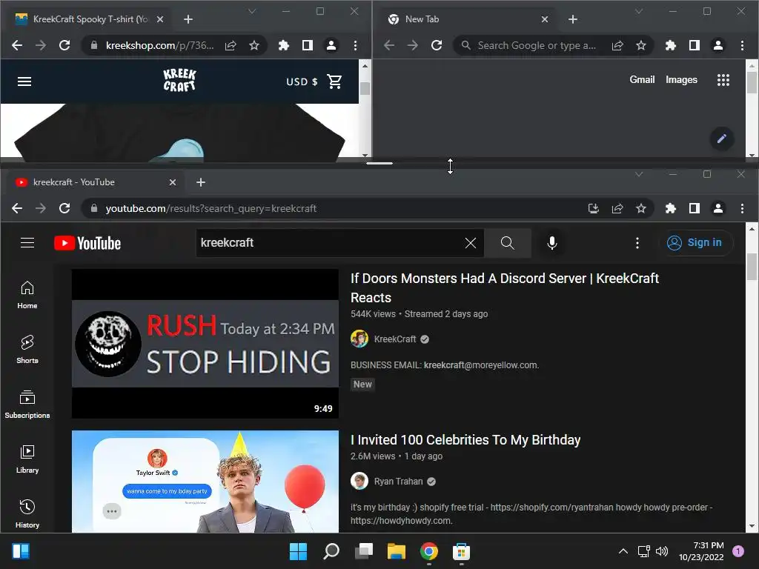Open the shopping cart on kreekshop
Viewport: 759px width, 569px height.
click(334, 81)
